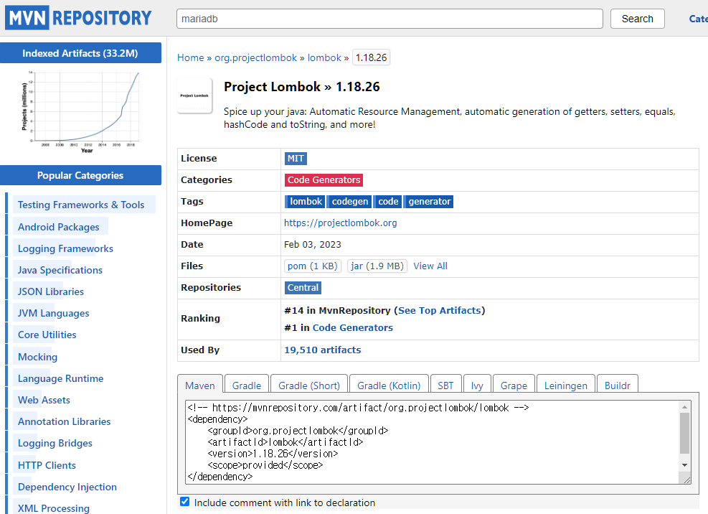Viewport: 708px width, 514px height.
Task: Download the pom (1 KB) file
Action: pos(313,266)
